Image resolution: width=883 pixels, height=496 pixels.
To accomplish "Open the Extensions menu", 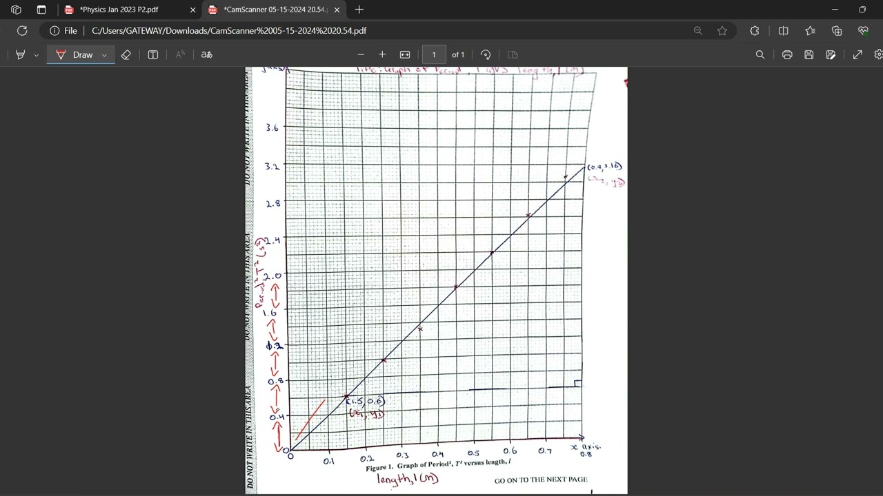I will pos(755,30).
